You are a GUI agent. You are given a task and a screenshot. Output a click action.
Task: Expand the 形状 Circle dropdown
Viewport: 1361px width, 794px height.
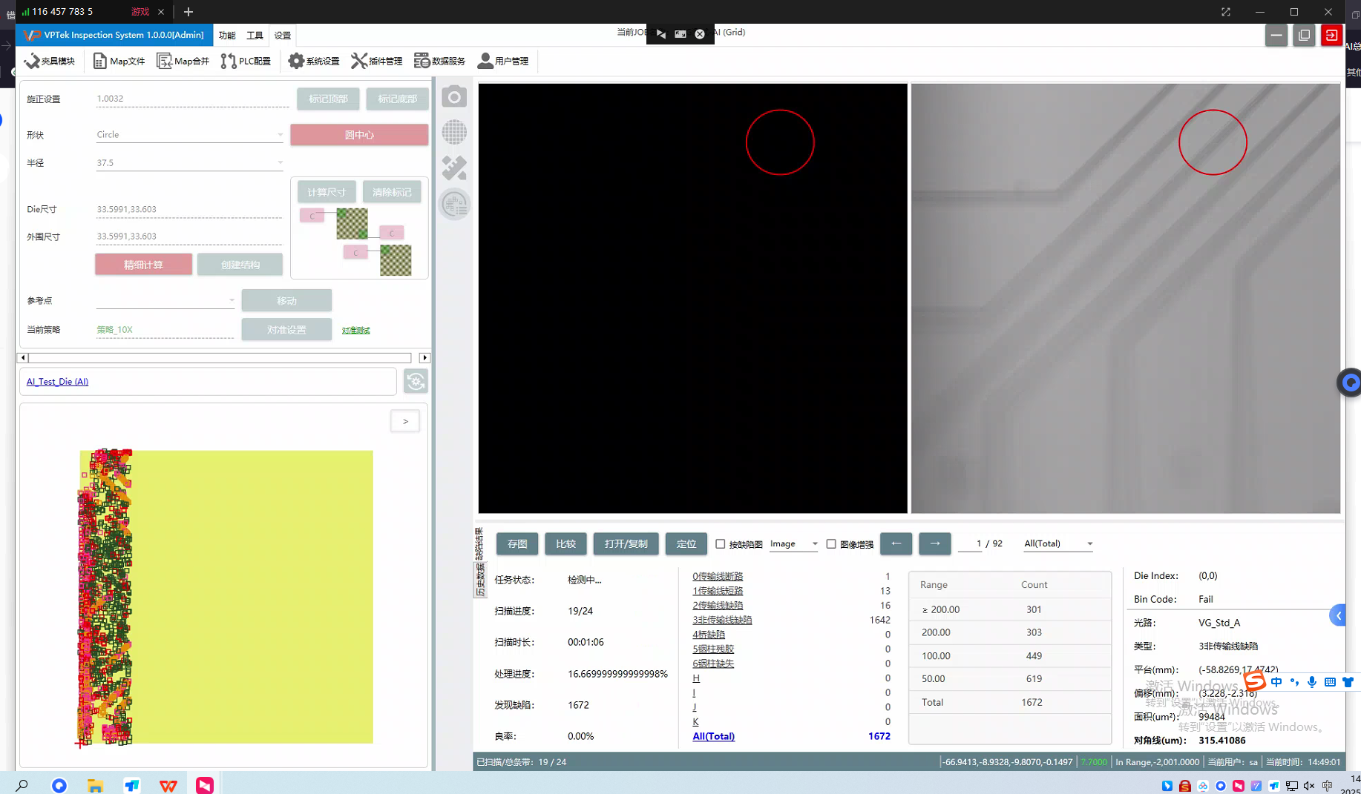[280, 135]
